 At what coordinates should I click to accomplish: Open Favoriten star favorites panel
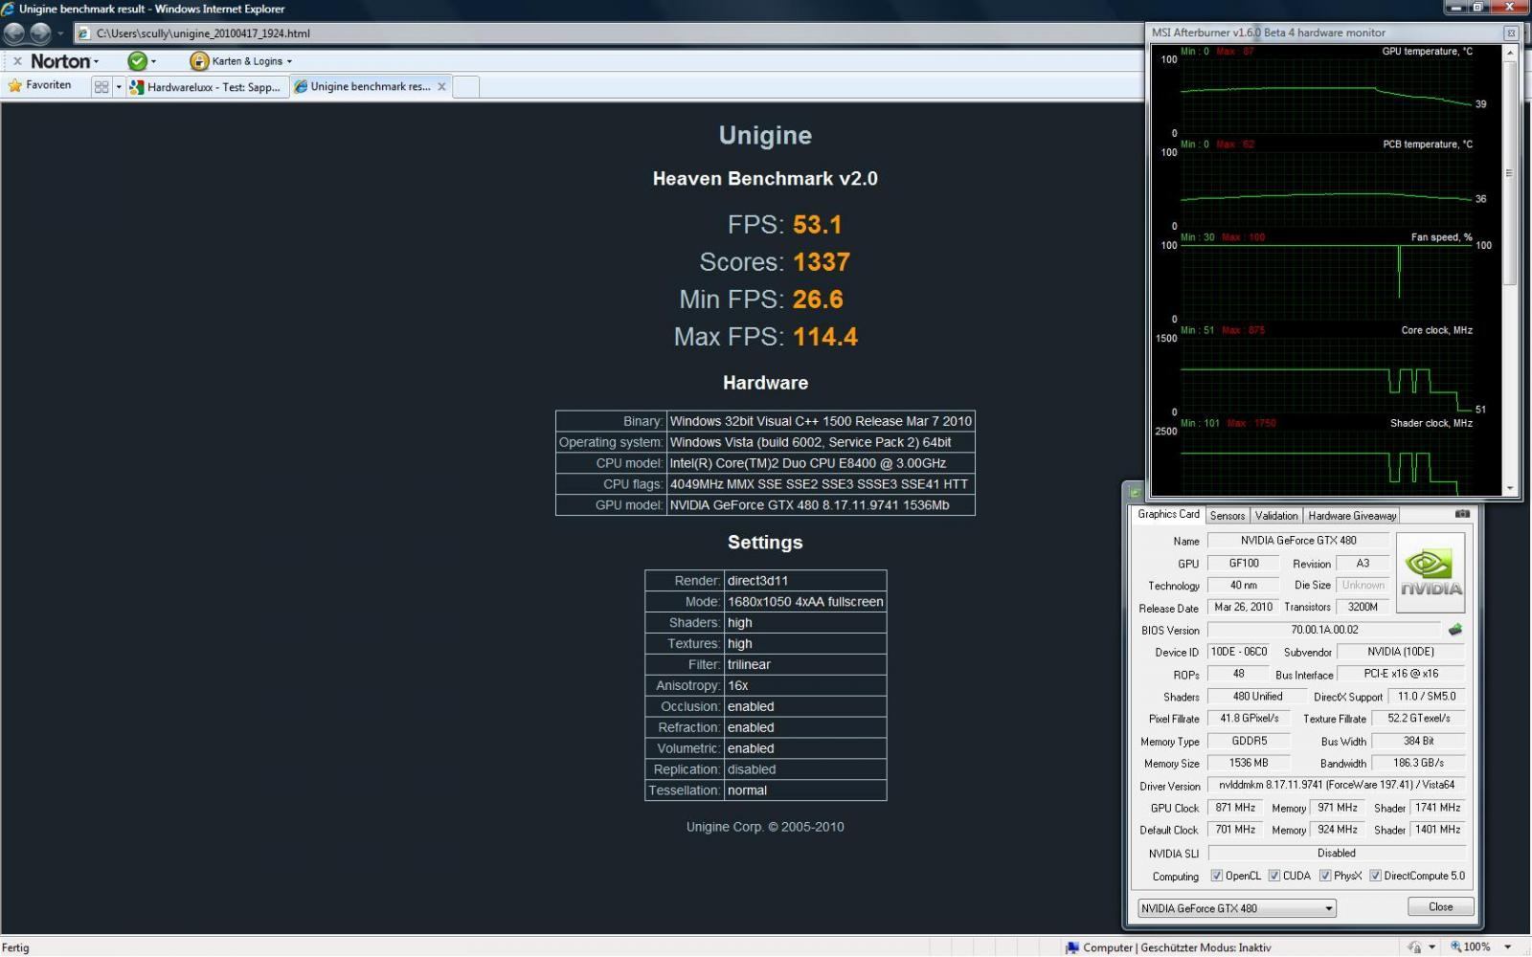(x=40, y=85)
